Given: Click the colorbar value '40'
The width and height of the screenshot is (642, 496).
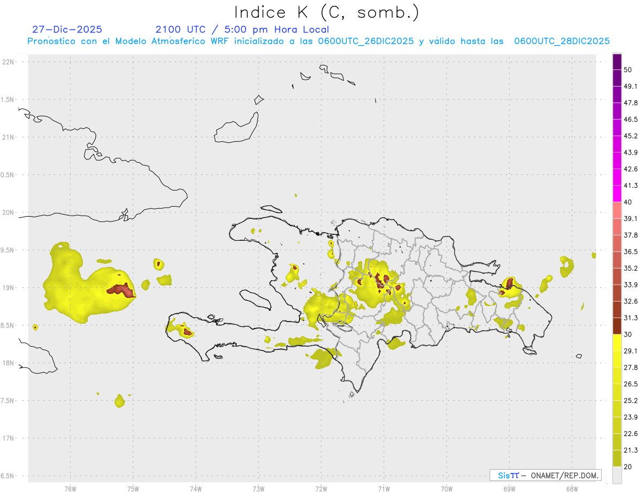Looking at the screenshot, I should (628, 202).
